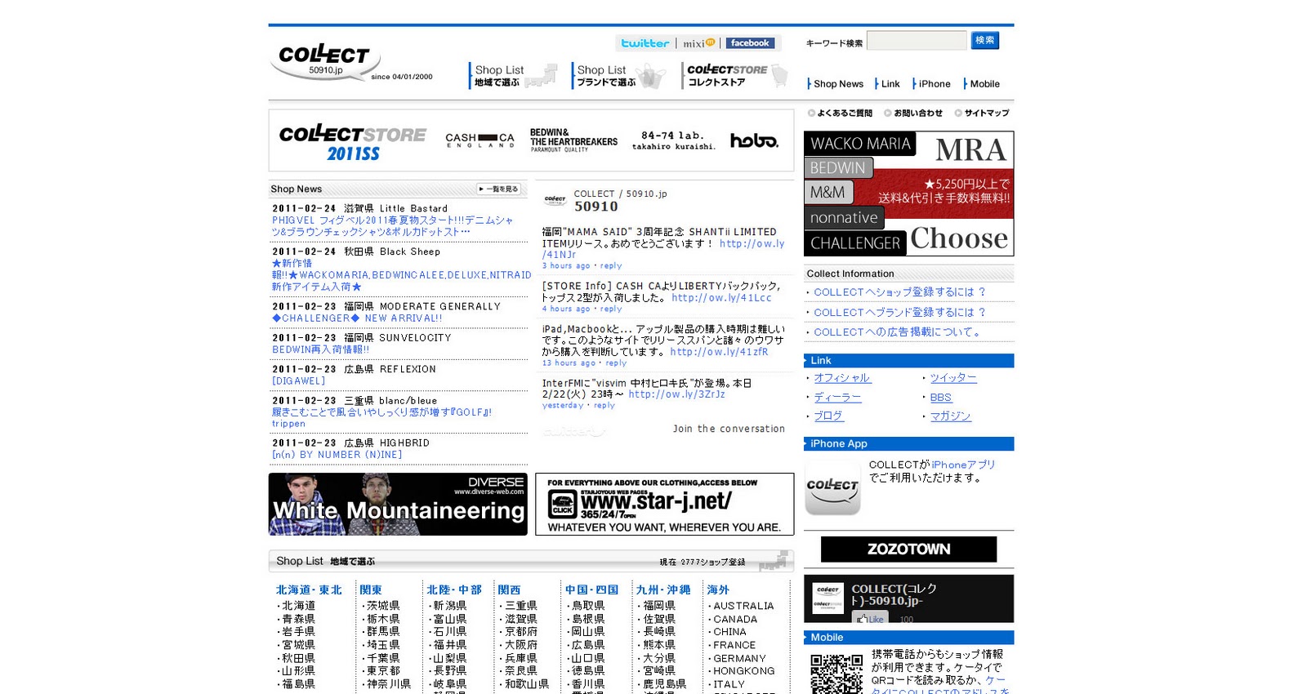Click the COLLECT iPhone app icon
The width and height of the screenshot is (1307, 694).
coord(832,487)
